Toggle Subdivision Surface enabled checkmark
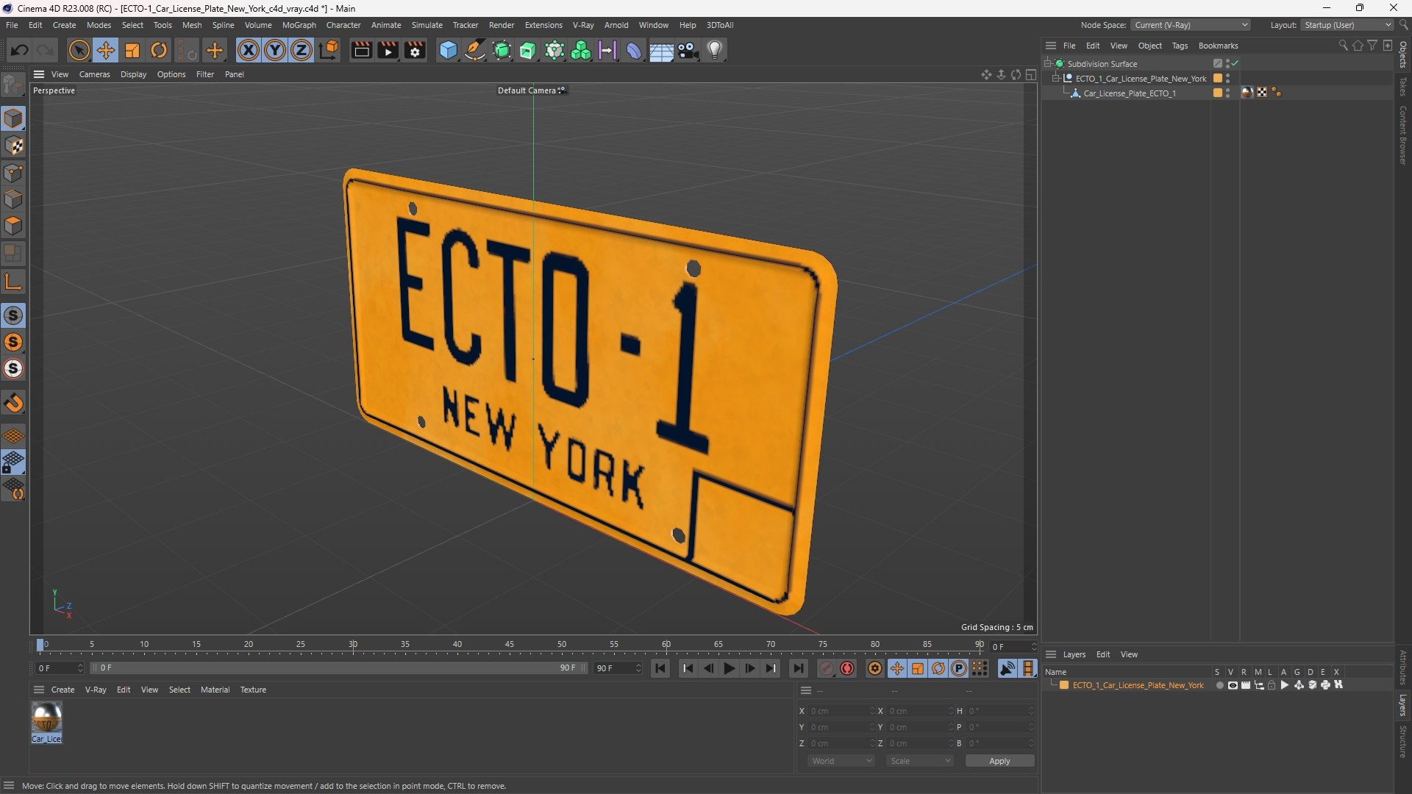 1235,63
